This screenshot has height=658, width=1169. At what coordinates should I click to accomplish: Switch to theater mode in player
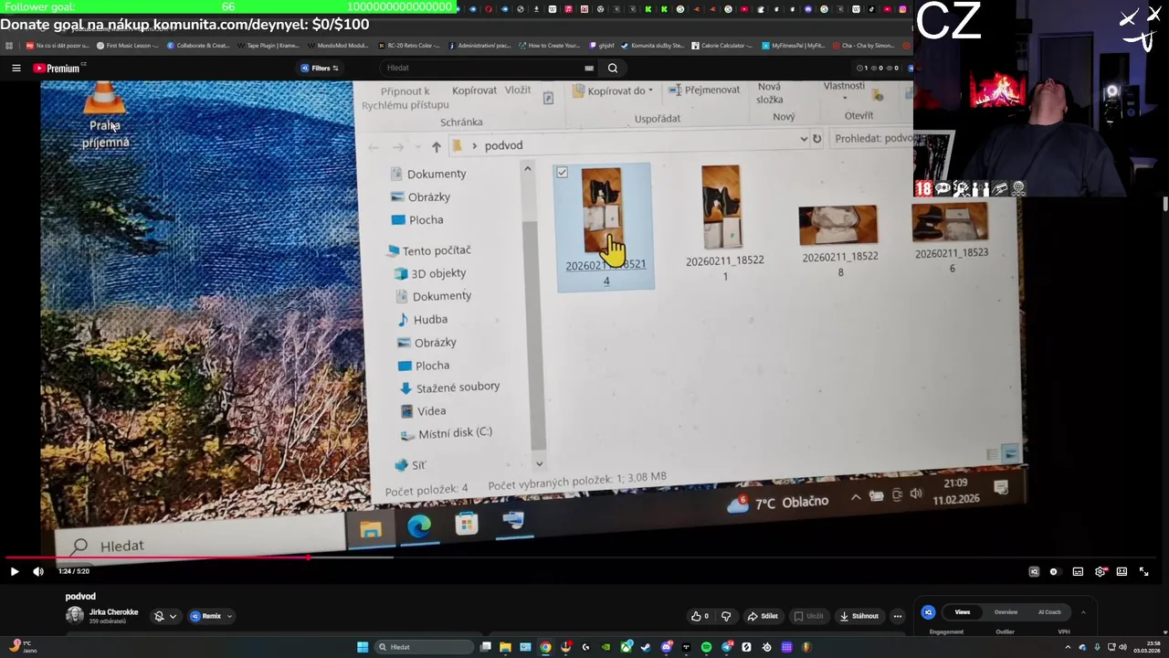point(1122,571)
